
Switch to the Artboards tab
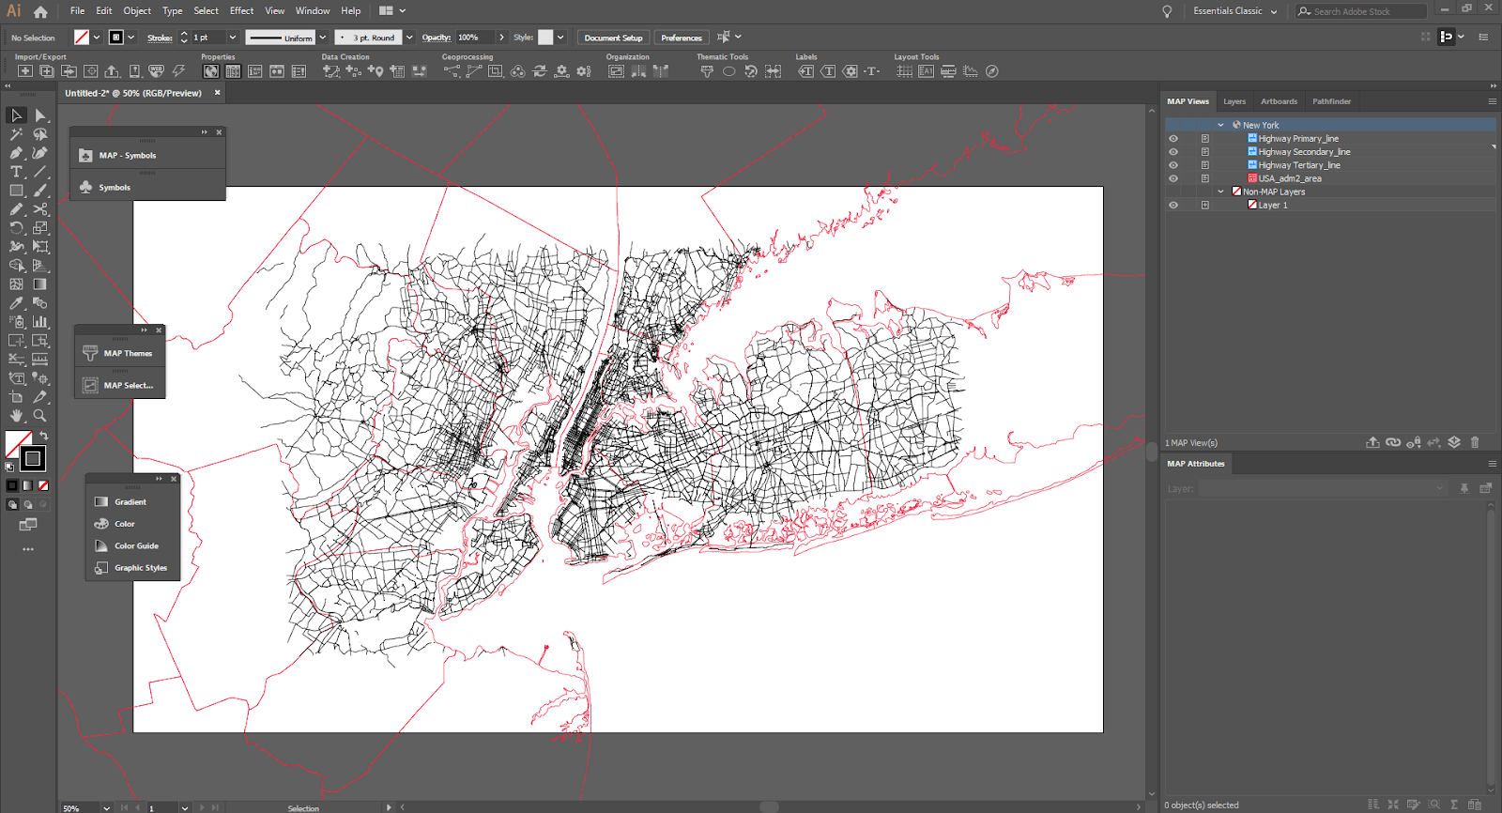(1279, 101)
